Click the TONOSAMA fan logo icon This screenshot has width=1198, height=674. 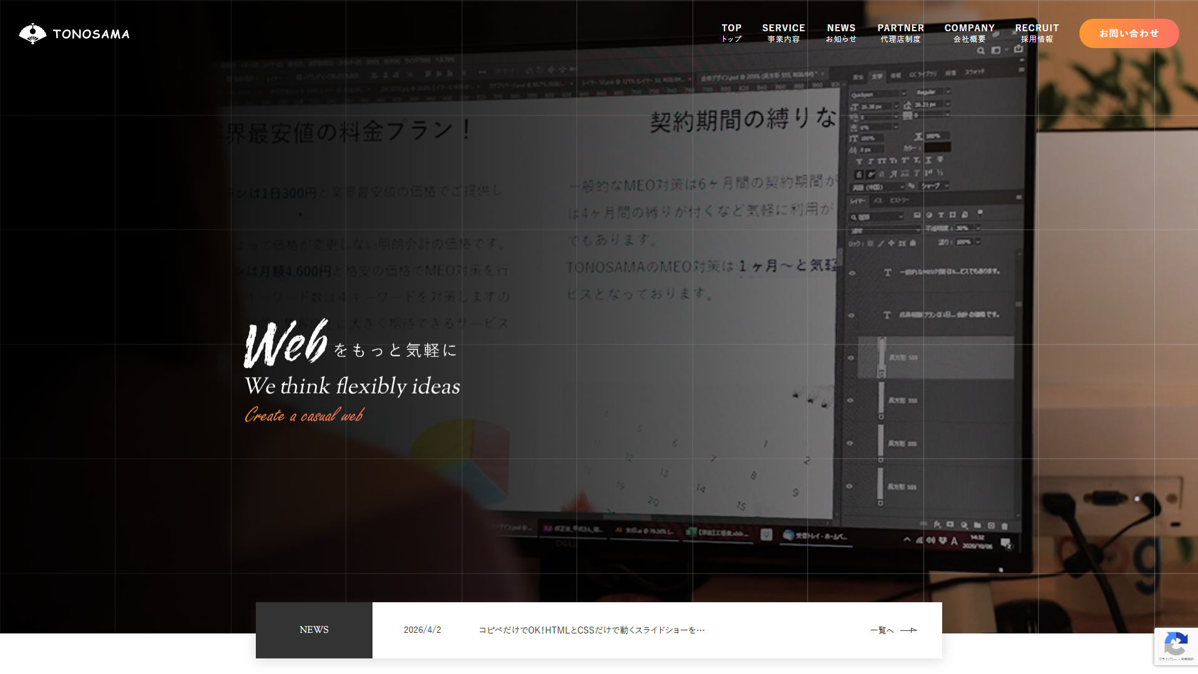click(x=32, y=34)
